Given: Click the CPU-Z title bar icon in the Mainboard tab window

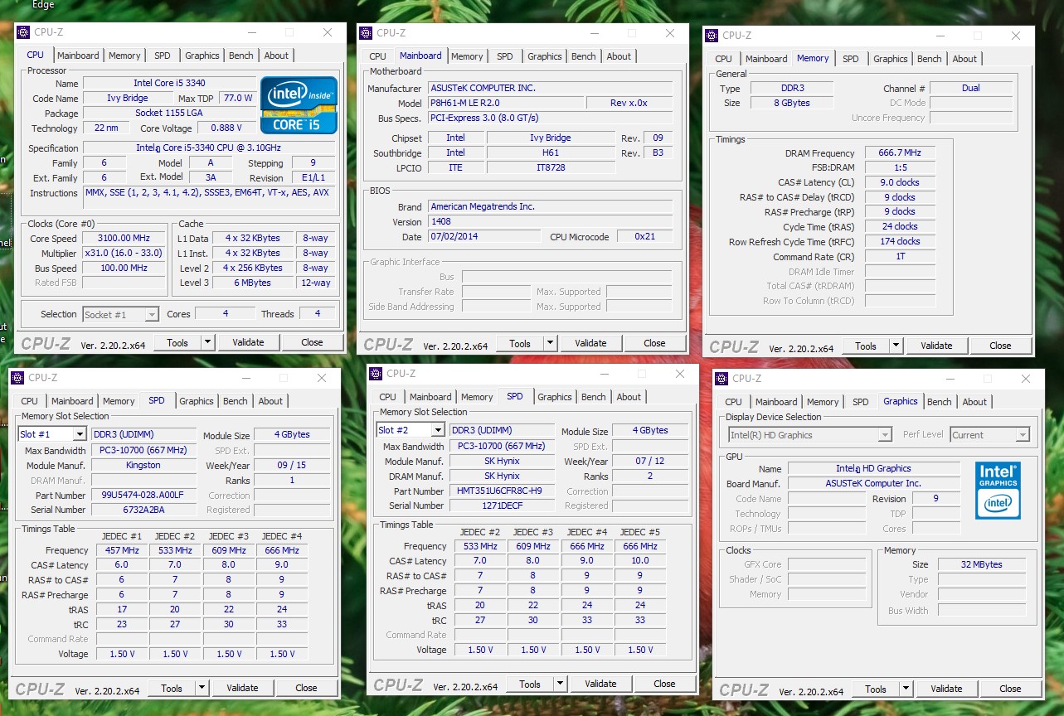Looking at the screenshot, I should tap(366, 33).
